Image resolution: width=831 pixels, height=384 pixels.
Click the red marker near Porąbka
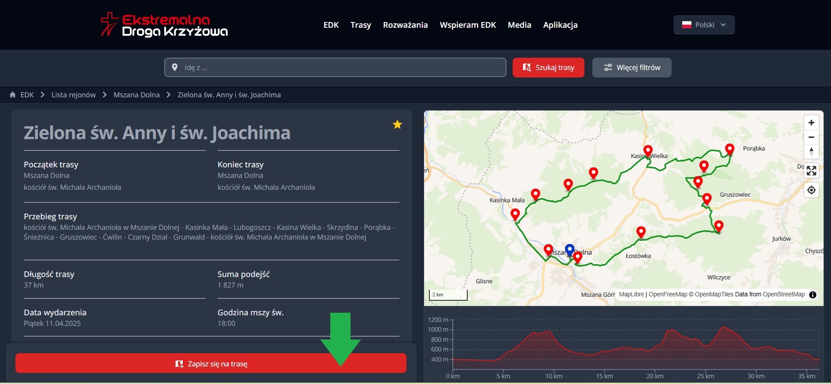729,149
